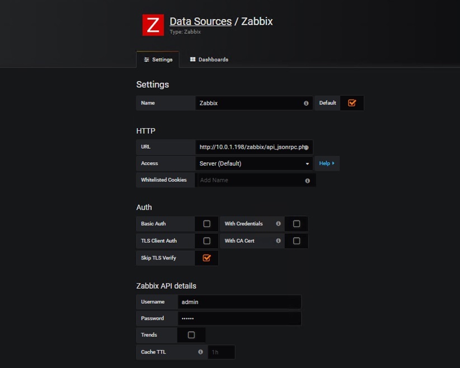The height and width of the screenshot is (368, 460).
Task: Open the Data Sources breadcrumb link
Action: (x=200, y=21)
